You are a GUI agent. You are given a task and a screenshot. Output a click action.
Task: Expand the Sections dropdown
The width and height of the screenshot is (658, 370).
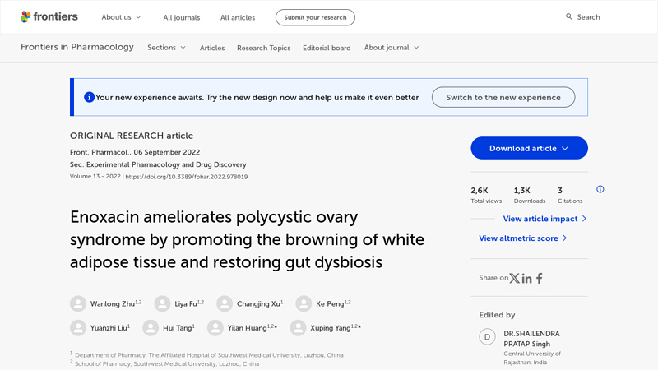pos(166,48)
